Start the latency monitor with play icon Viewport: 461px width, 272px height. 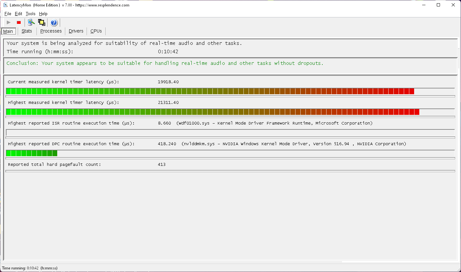pos(9,22)
